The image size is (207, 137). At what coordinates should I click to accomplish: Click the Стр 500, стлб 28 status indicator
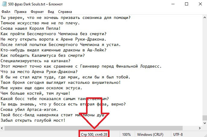coord(94,134)
